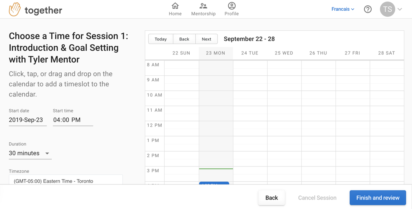Expand the account menu chevron
The image size is (412, 209).
pyautogui.click(x=400, y=9)
